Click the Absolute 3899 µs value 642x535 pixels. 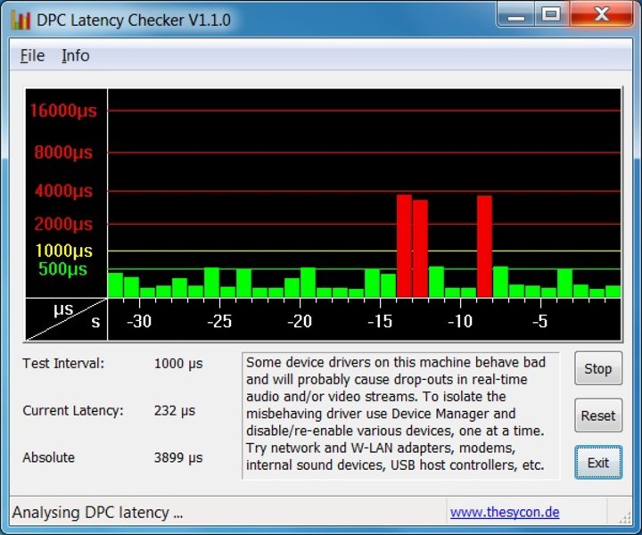pos(178,457)
